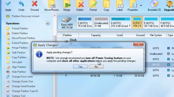174x97 pixels.
Task: Expand the toolbar overflow chevron
Action: (x=141, y=5)
